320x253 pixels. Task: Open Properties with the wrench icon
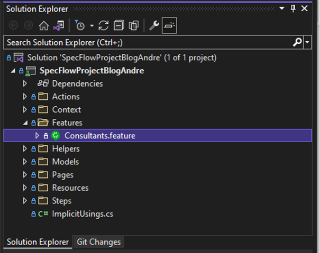point(154,26)
